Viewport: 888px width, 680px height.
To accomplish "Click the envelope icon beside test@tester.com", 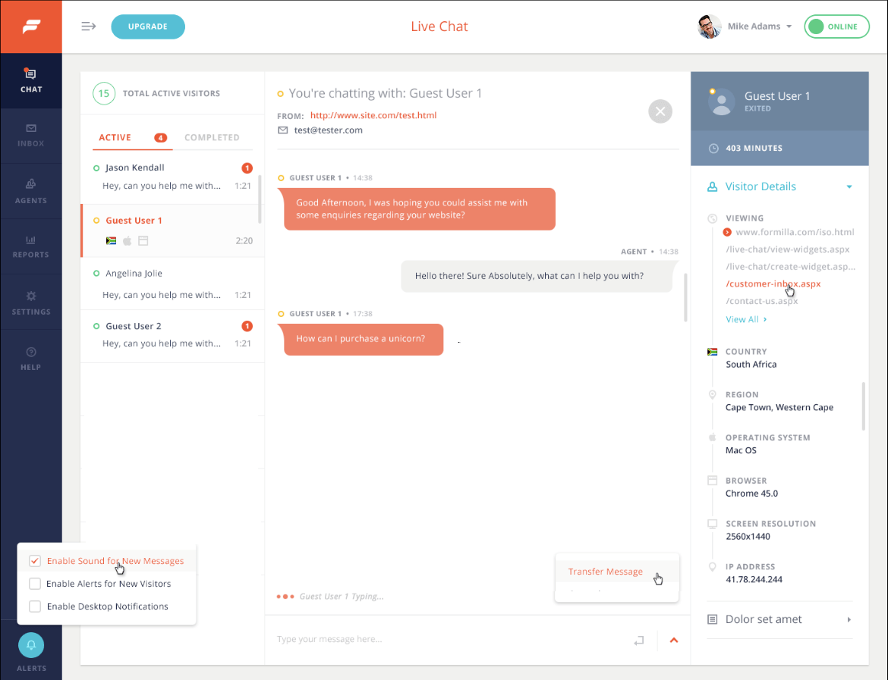I will pyautogui.click(x=282, y=130).
